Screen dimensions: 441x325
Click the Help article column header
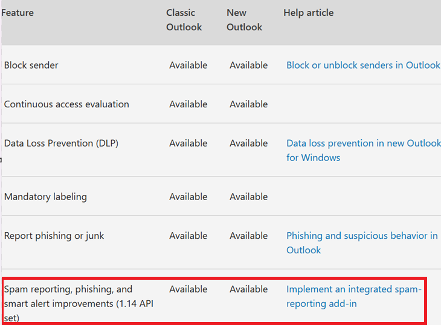(309, 13)
